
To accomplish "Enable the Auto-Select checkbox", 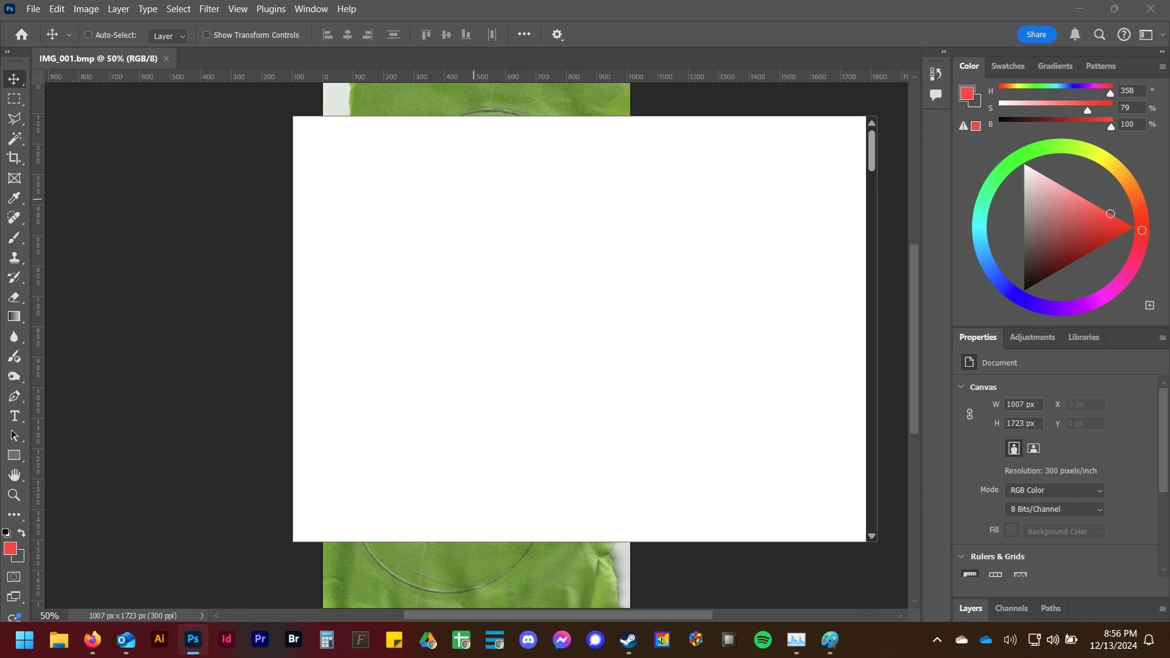I will [88, 35].
